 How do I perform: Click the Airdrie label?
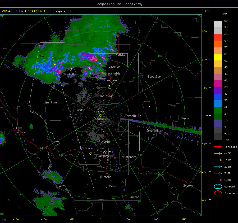(104, 142)
